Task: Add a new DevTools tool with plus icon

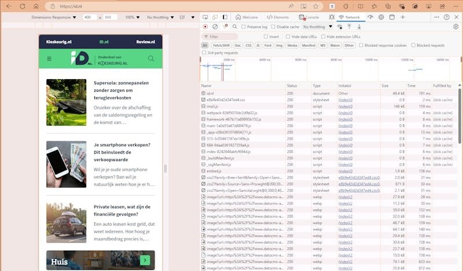Action: coord(402,17)
